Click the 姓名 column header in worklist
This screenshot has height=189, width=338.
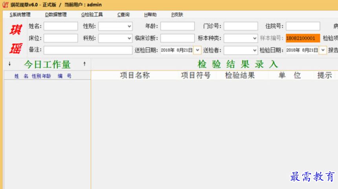tap(21, 76)
